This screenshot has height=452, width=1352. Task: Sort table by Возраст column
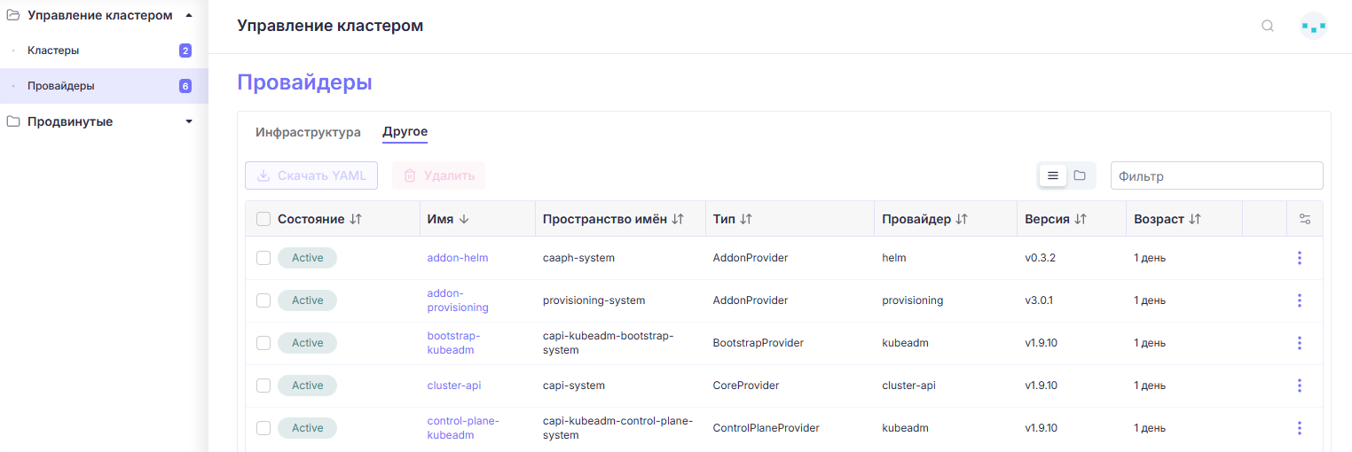[x=1195, y=219]
